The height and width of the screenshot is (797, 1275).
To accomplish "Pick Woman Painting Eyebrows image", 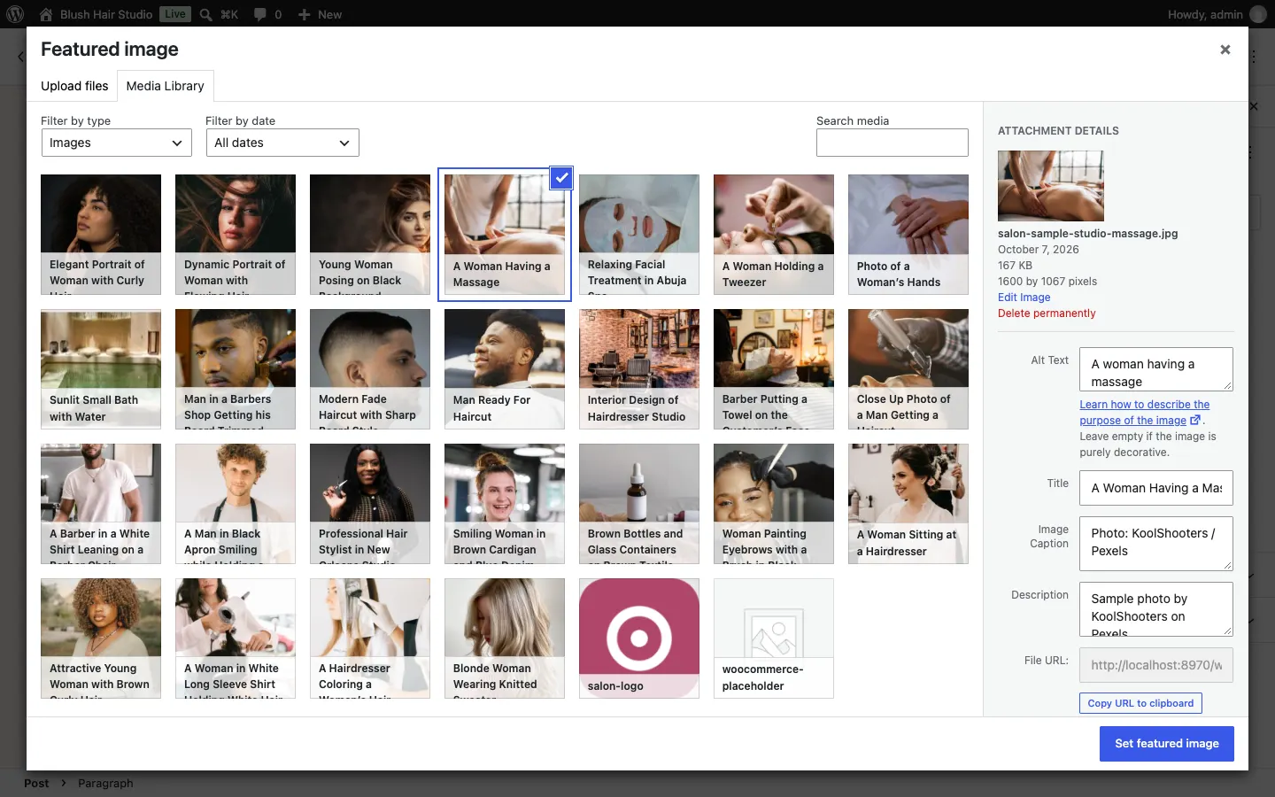I will (774, 504).
